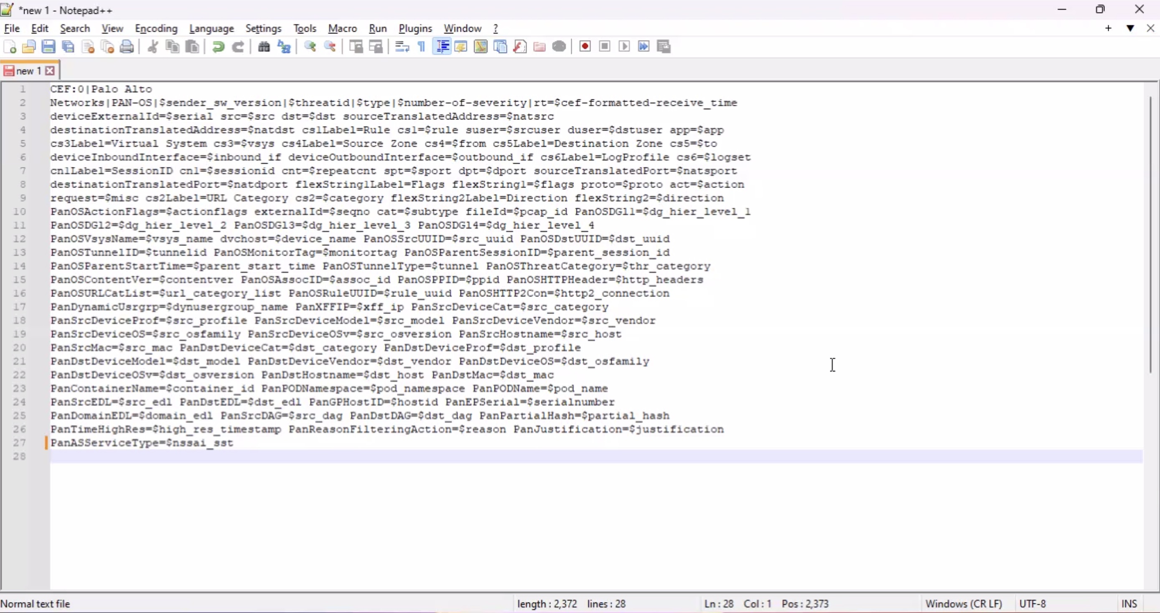Click the Find and Replace icon

[x=284, y=46]
